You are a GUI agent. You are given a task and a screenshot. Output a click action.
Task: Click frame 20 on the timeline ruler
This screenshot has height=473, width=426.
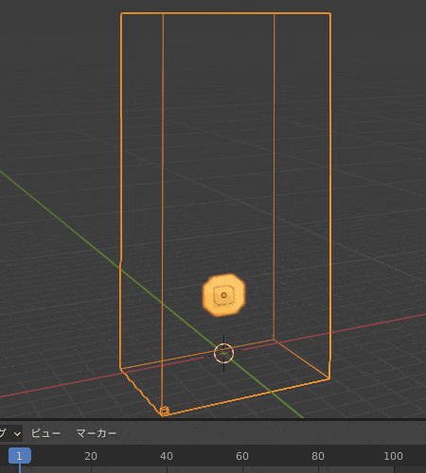(91, 456)
